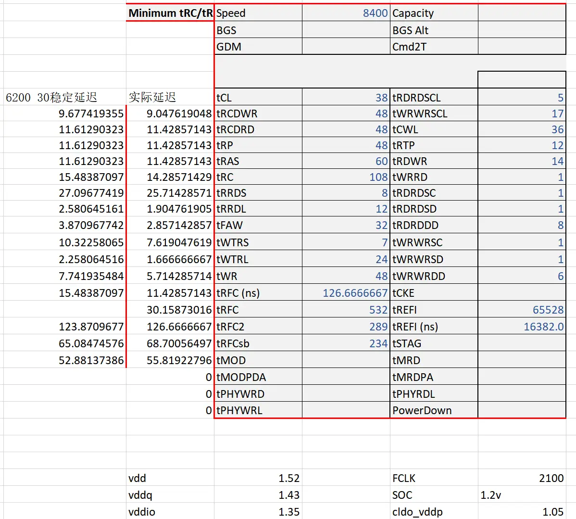Screen dimensions: 576x519
Task: Select the tRDWR value 14
Action: point(522,161)
